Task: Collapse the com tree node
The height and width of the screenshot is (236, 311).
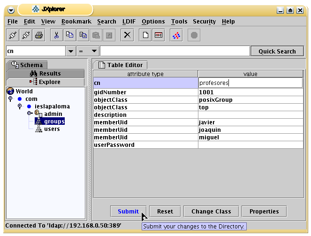Action: tap(11, 99)
